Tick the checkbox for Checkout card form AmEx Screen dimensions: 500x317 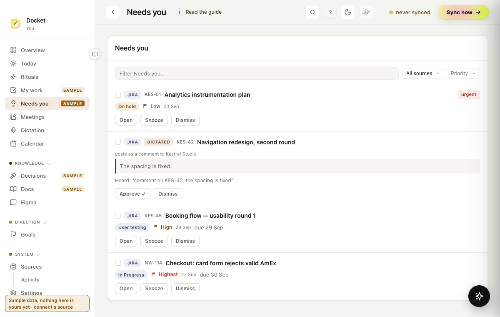118,263
